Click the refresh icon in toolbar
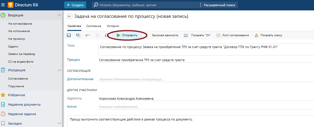 (106, 35)
